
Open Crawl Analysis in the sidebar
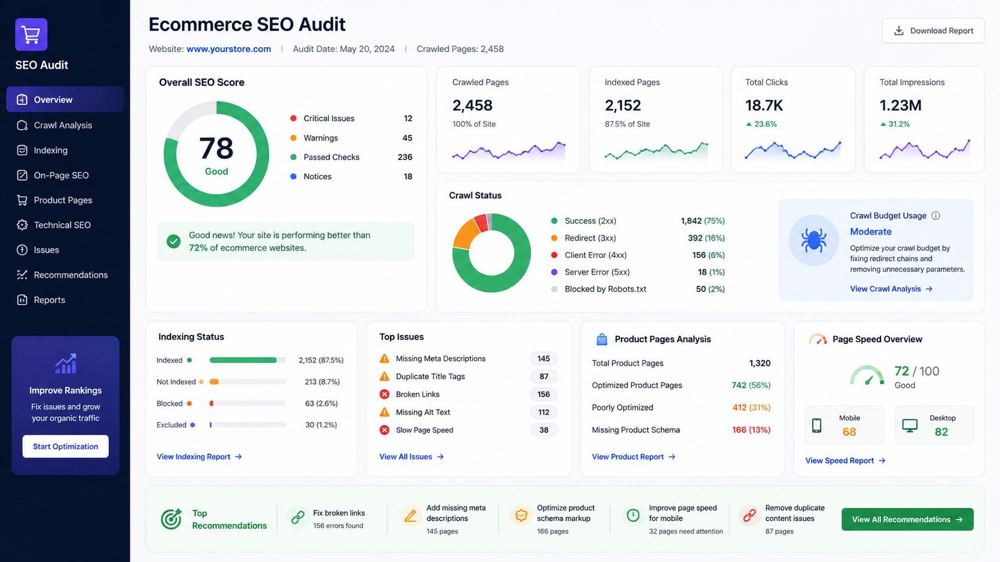[65, 125]
